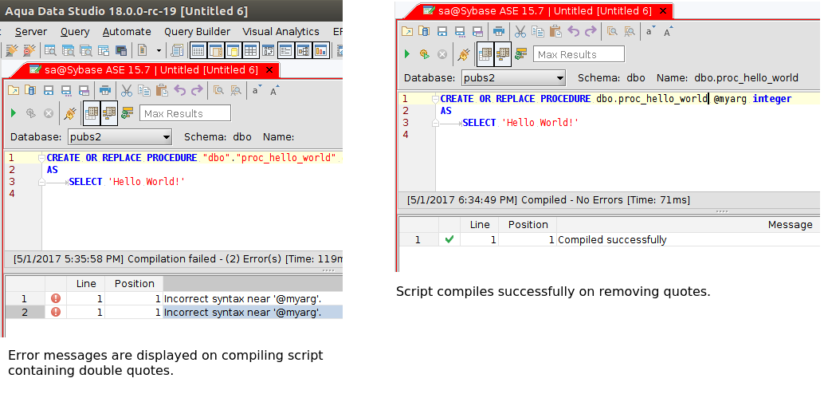The height and width of the screenshot is (394, 828).
Task: Click the Max Results field in right window
Action: tap(579, 54)
